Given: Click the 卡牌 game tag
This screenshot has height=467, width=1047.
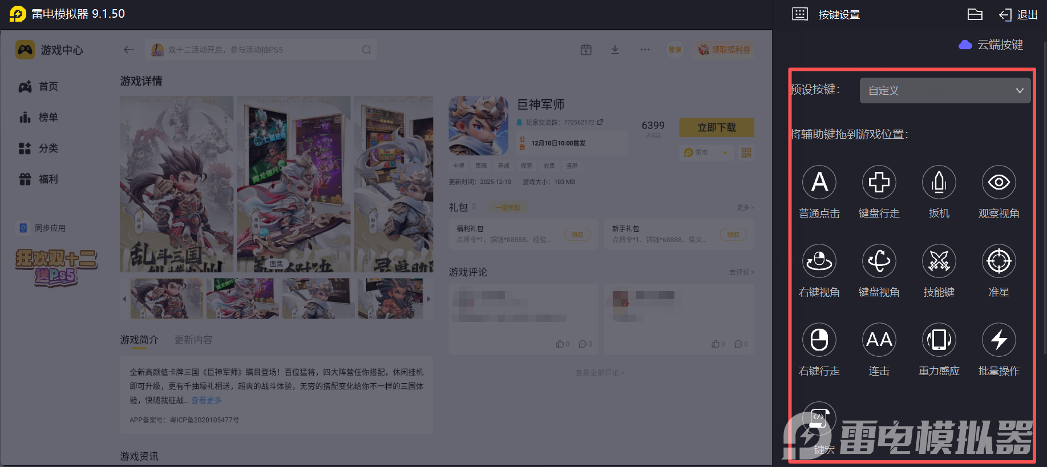Looking at the screenshot, I should pos(459,166).
